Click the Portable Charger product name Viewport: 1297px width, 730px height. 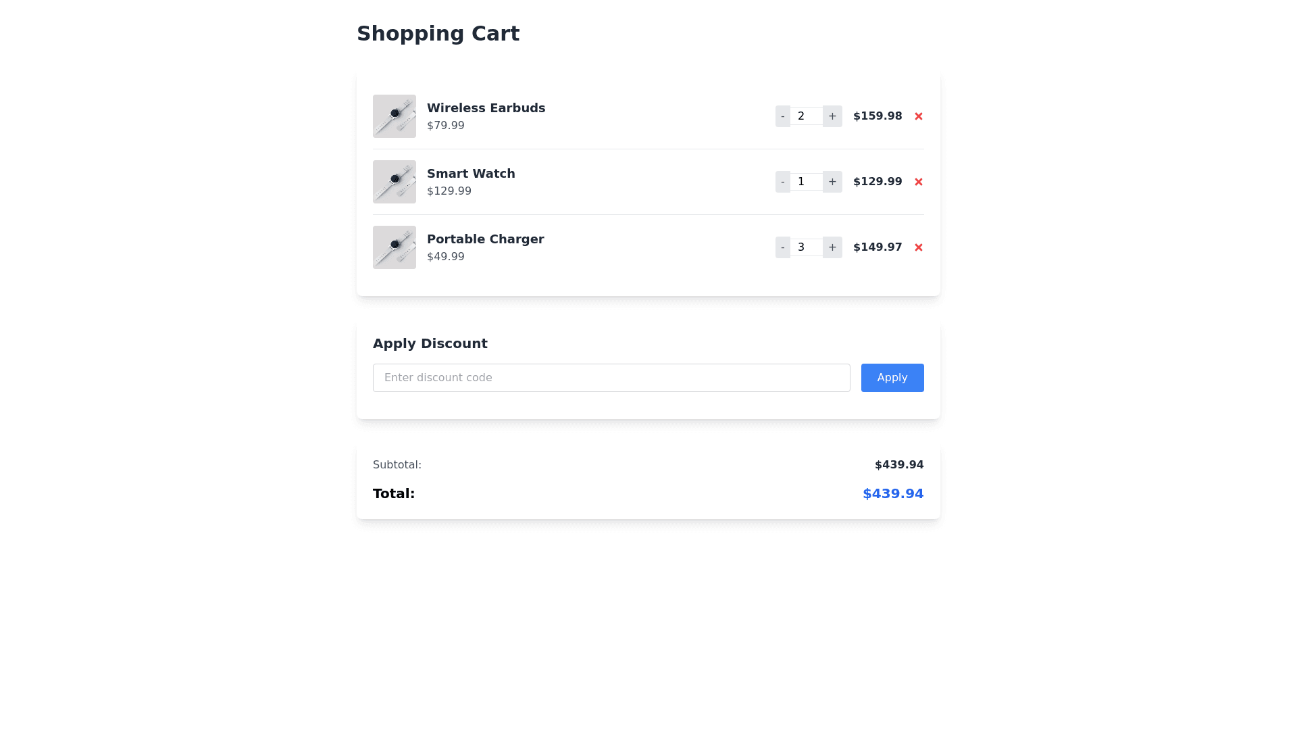click(485, 239)
